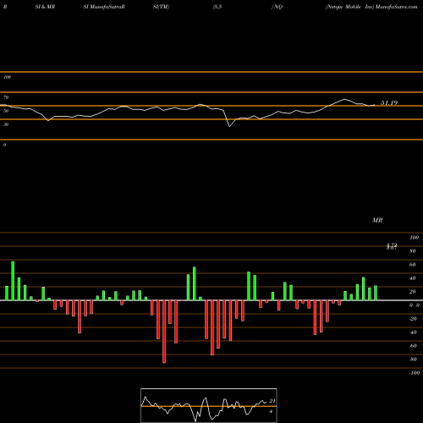Click the '50' label on the RSI axis
Screen dimensions: 423x423
point(6,111)
